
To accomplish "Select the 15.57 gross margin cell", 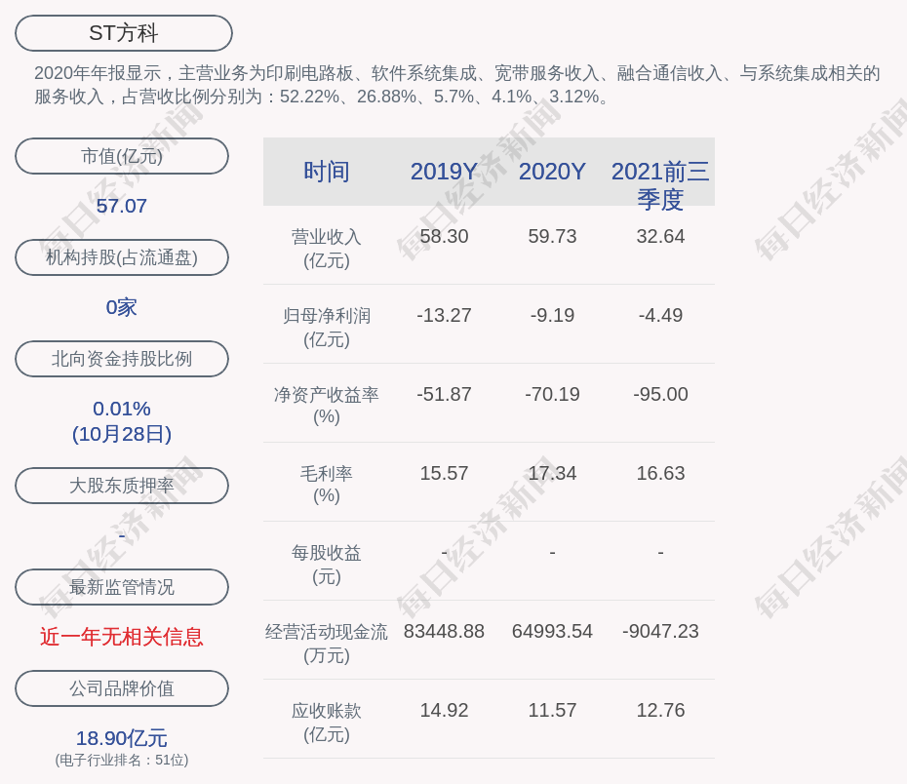I will pyautogui.click(x=445, y=474).
